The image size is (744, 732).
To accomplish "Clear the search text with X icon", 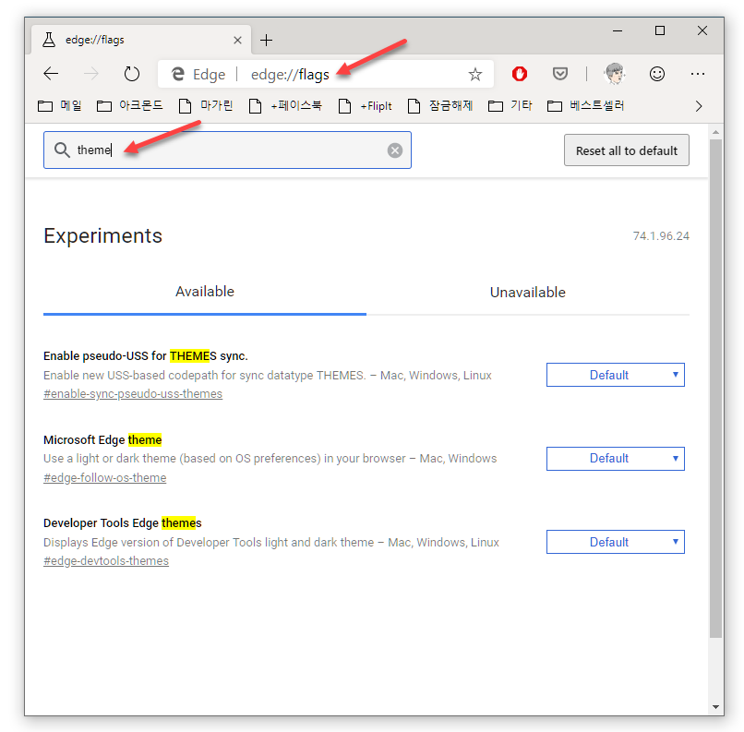I will click(395, 150).
